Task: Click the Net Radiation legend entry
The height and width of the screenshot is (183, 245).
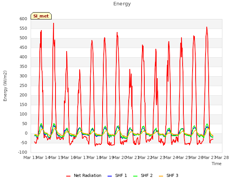Action: [x=84, y=175]
